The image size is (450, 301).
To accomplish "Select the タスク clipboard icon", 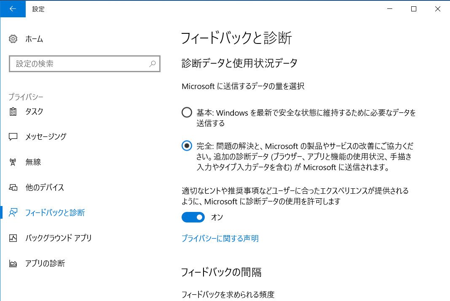I will [x=13, y=111].
